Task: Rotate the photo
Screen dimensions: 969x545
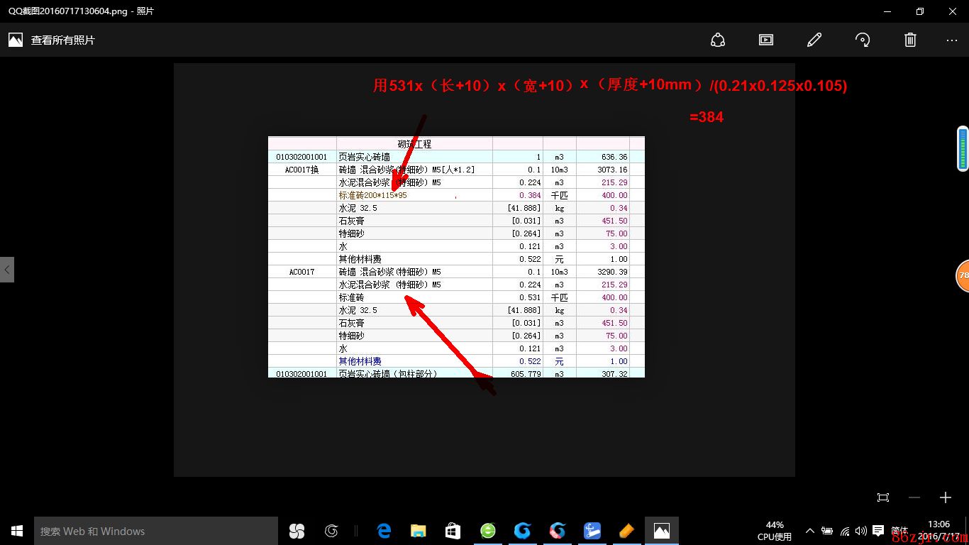Action: [x=863, y=40]
